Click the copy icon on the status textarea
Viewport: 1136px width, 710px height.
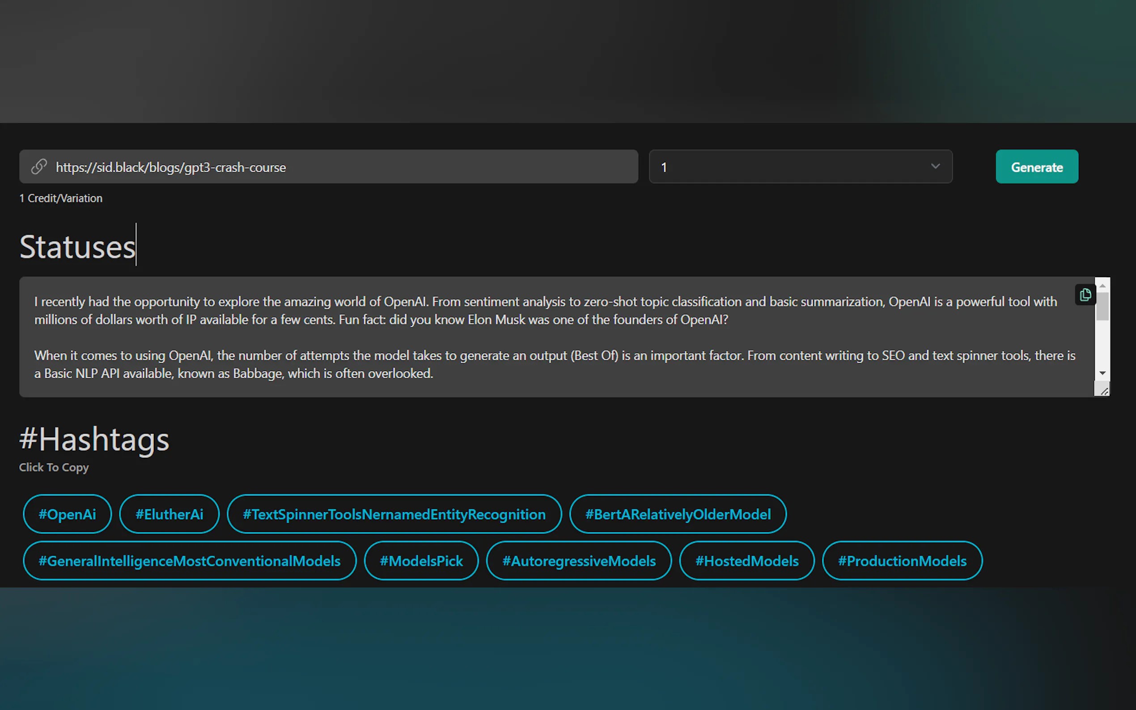tap(1085, 295)
